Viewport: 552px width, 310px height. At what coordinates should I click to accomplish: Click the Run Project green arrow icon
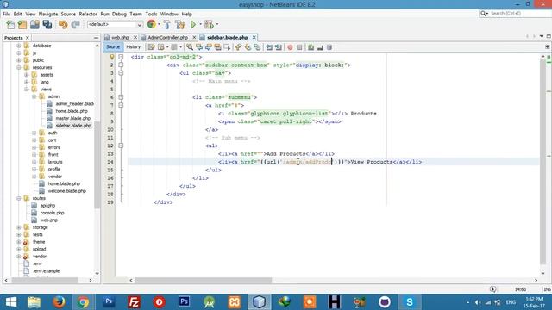pos(193,24)
